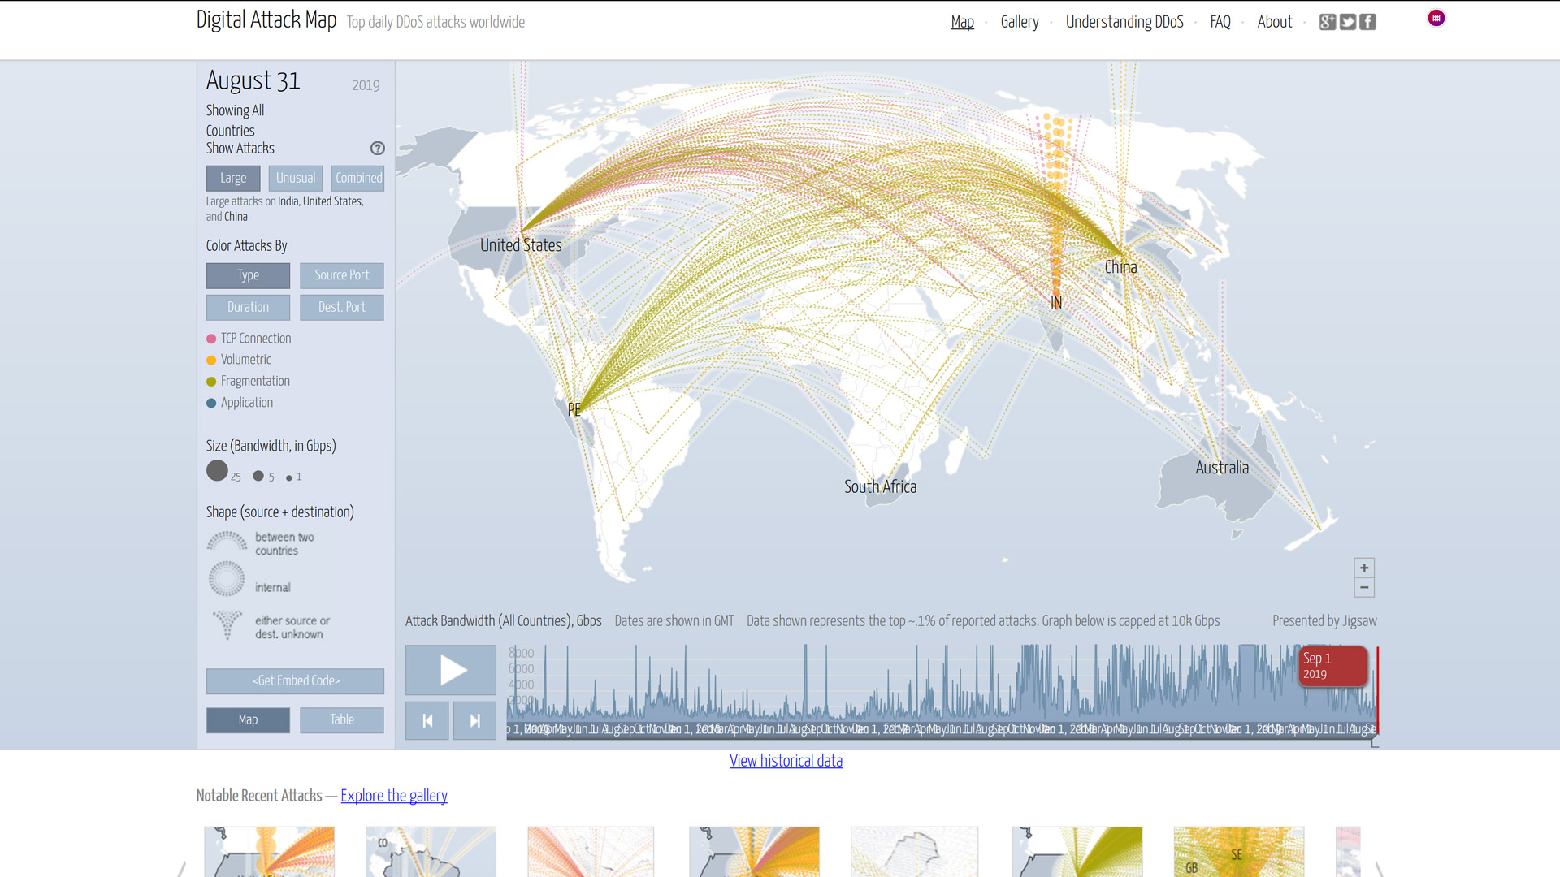Show Combined attacks

click(x=358, y=178)
